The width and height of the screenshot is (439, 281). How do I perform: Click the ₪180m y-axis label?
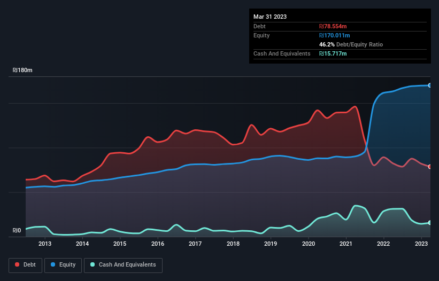coord(22,70)
